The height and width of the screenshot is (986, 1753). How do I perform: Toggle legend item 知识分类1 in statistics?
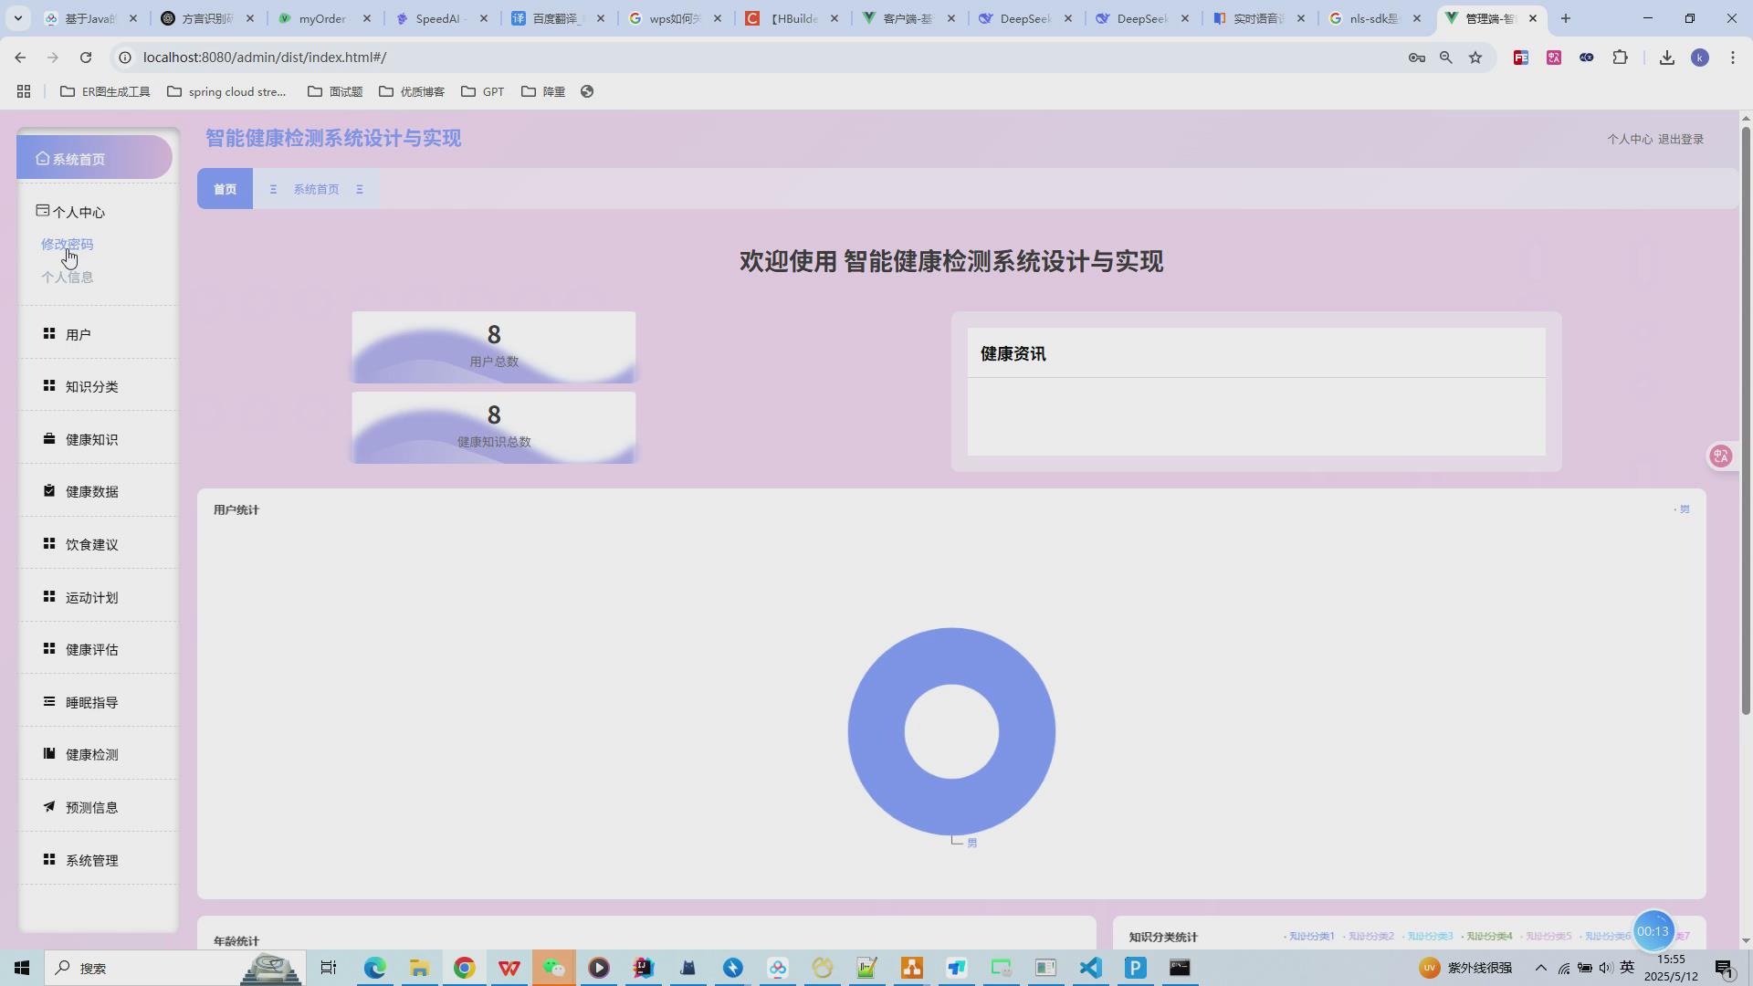point(1312,936)
